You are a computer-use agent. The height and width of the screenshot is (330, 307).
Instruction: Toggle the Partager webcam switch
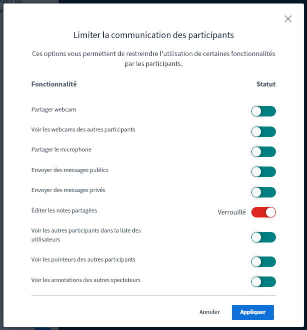(263, 111)
